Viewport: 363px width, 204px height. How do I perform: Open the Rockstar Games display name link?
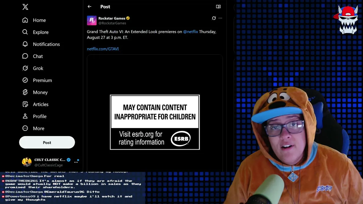tap(112, 18)
